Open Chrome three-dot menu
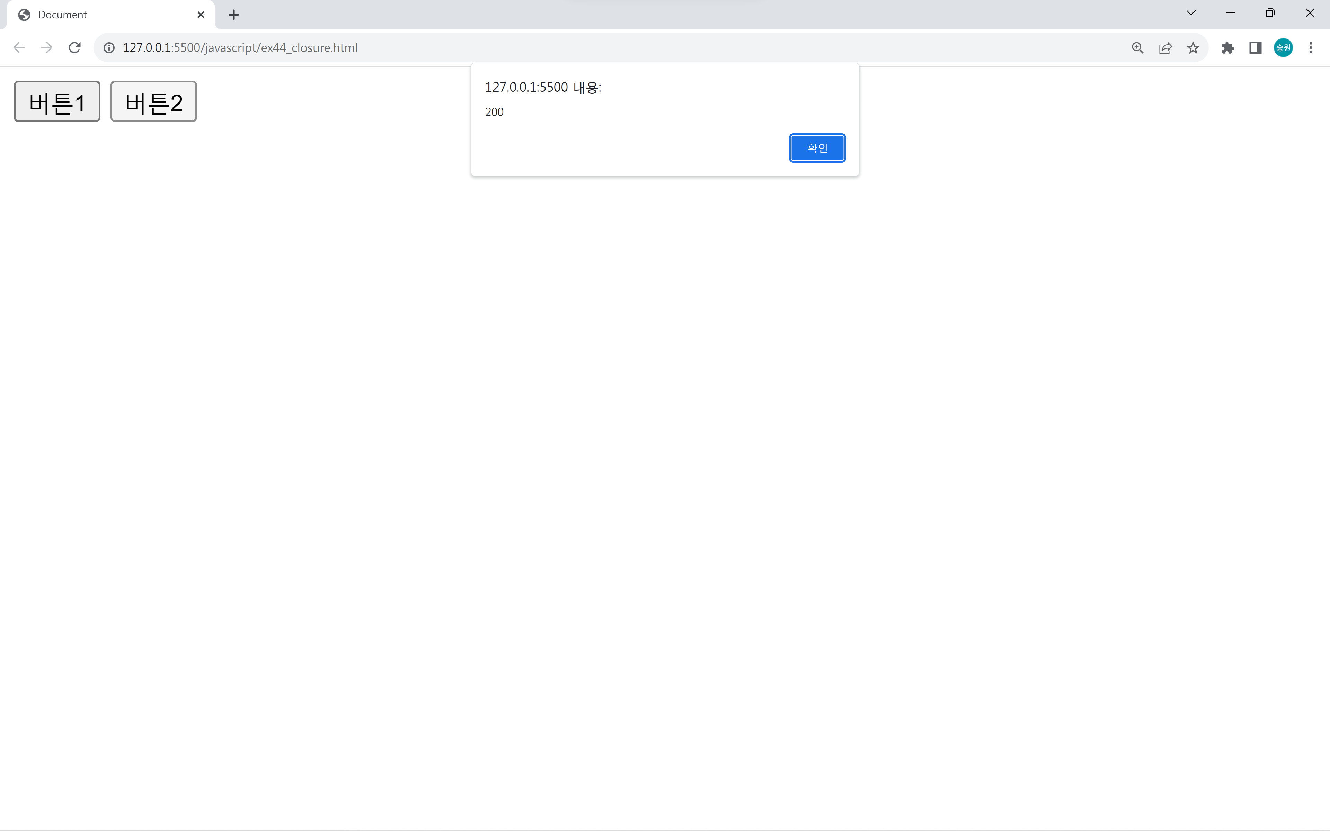1330x831 pixels. pyautogui.click(x=1311, y=48)
